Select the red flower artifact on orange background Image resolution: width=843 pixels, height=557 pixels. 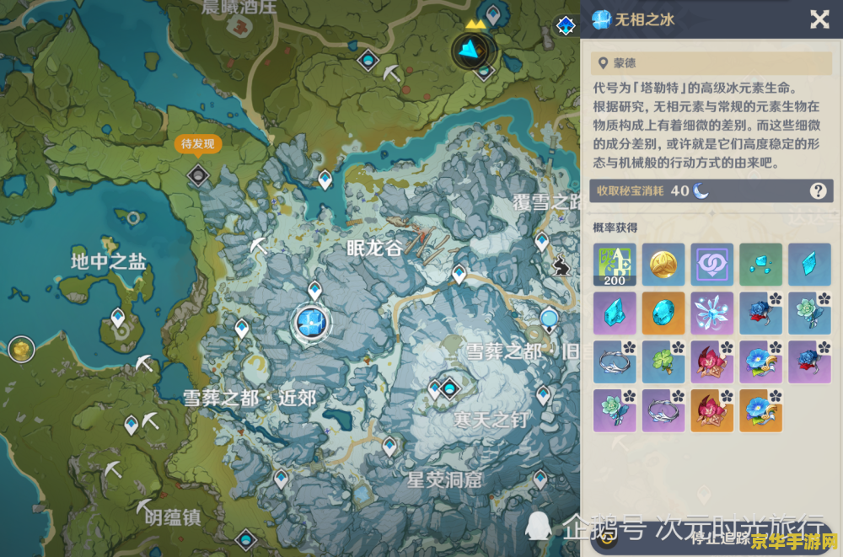(711, 410)
